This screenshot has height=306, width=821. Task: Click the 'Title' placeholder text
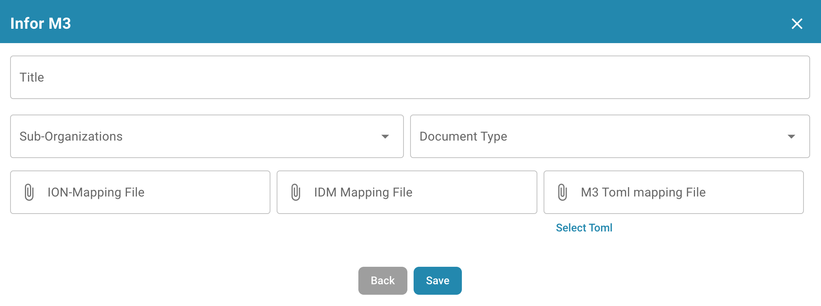pyautogui.click(x=32, y=77)
